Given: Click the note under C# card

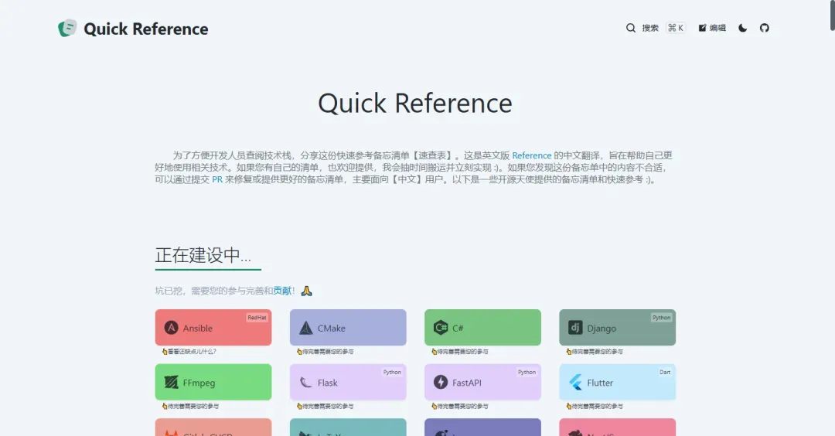Looking at the screenshot, I should 460,352.
